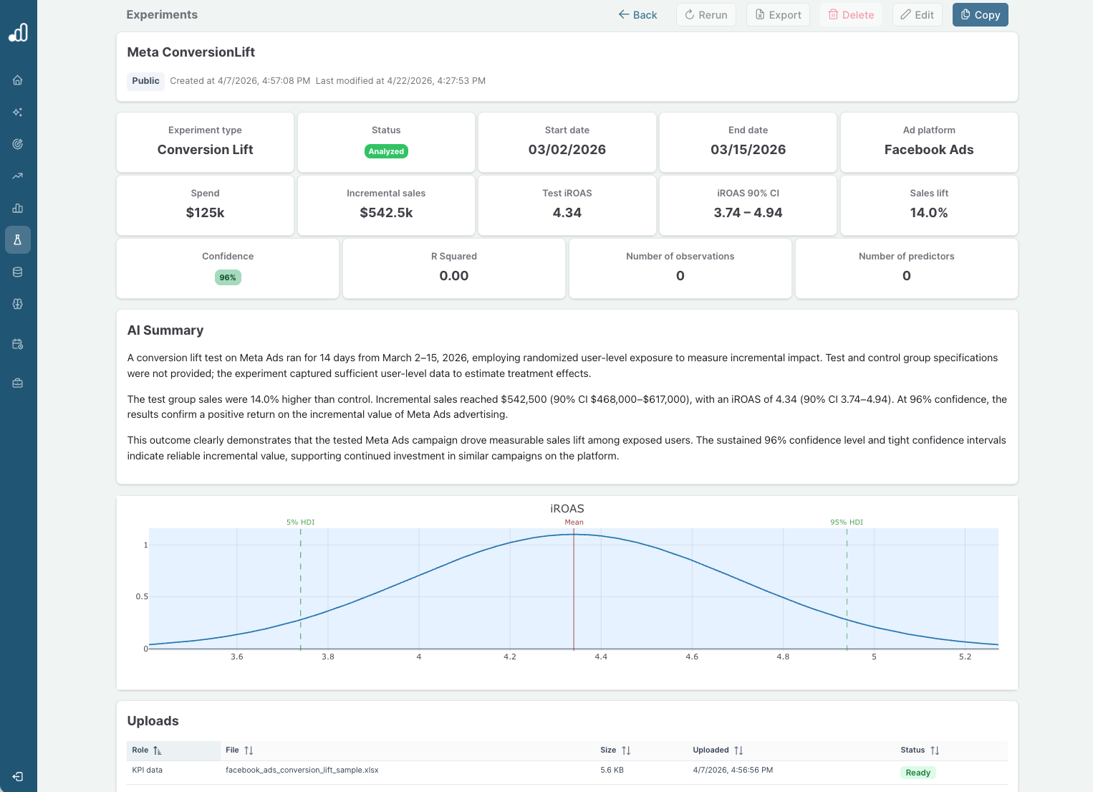This screenshot has width=1093, height=792.
Task: Select the flask Experiments sidebar icon
Action: point(18,240)
